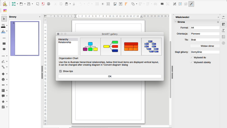Click the Fontwork text icon

[x=126, y=4]
